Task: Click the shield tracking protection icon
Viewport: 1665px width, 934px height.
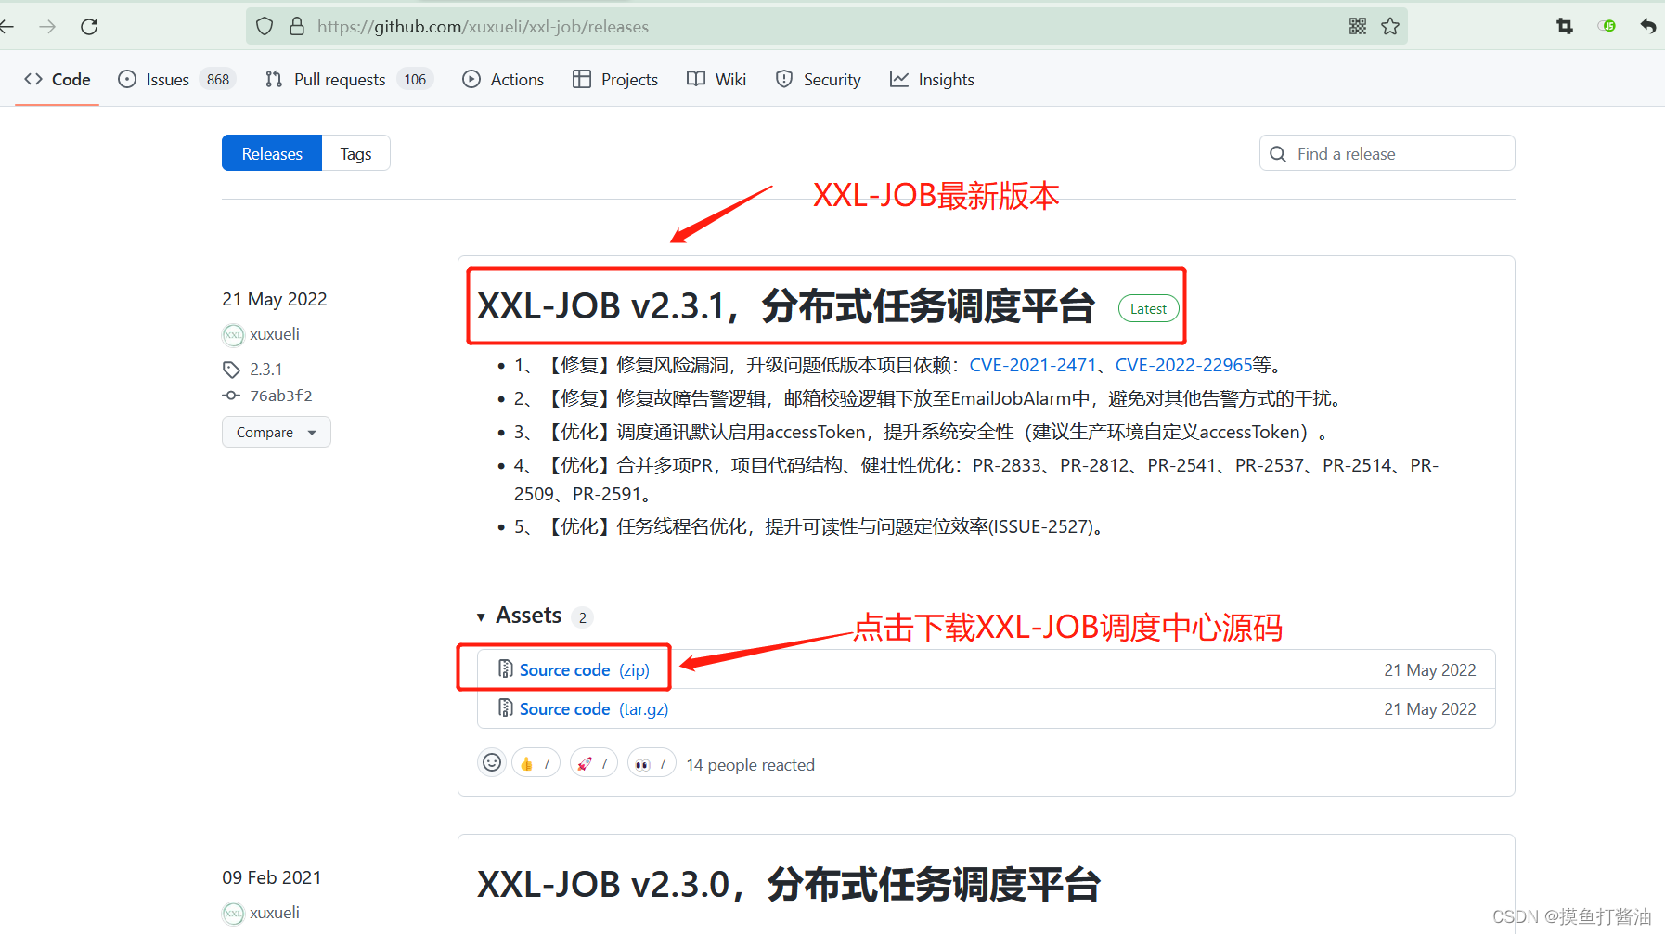Action: pyautogui.click(x=265, y=26)
